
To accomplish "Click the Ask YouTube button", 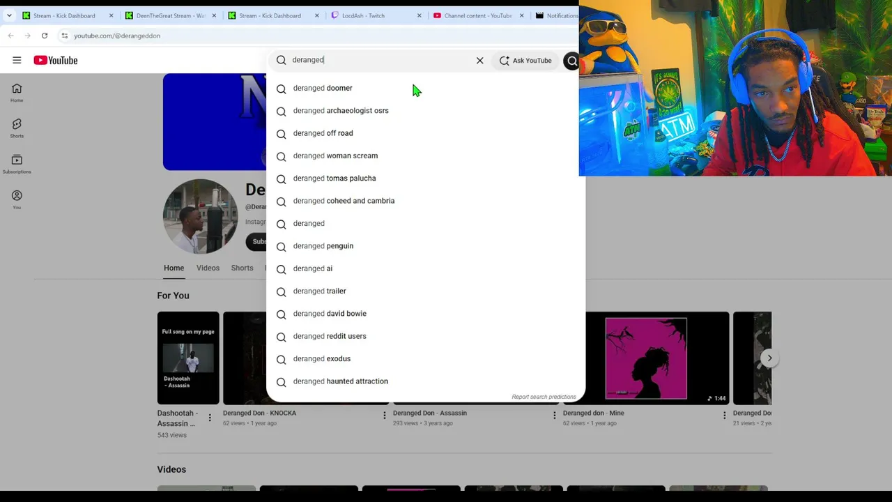I will [525, 61].
